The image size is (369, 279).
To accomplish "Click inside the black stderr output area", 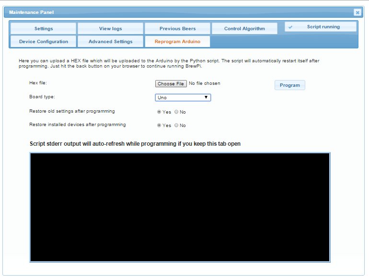I will 180,207.
